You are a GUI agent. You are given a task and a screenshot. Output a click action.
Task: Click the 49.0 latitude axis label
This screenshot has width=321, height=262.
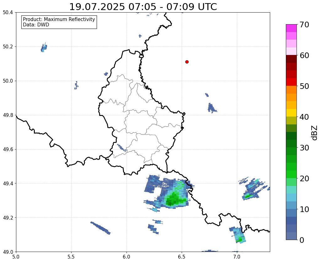point(8,252)
